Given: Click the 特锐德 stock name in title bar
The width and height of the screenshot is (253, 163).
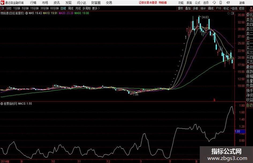Looking at the screenshot, I should pos(163,3).
